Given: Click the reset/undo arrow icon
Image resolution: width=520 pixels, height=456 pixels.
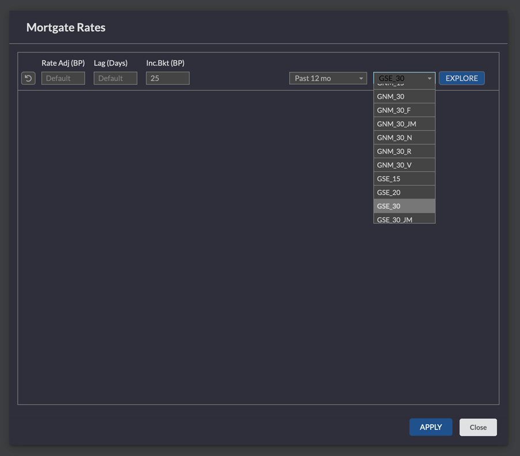Looking at the screenshot, I should pos(28,78).
